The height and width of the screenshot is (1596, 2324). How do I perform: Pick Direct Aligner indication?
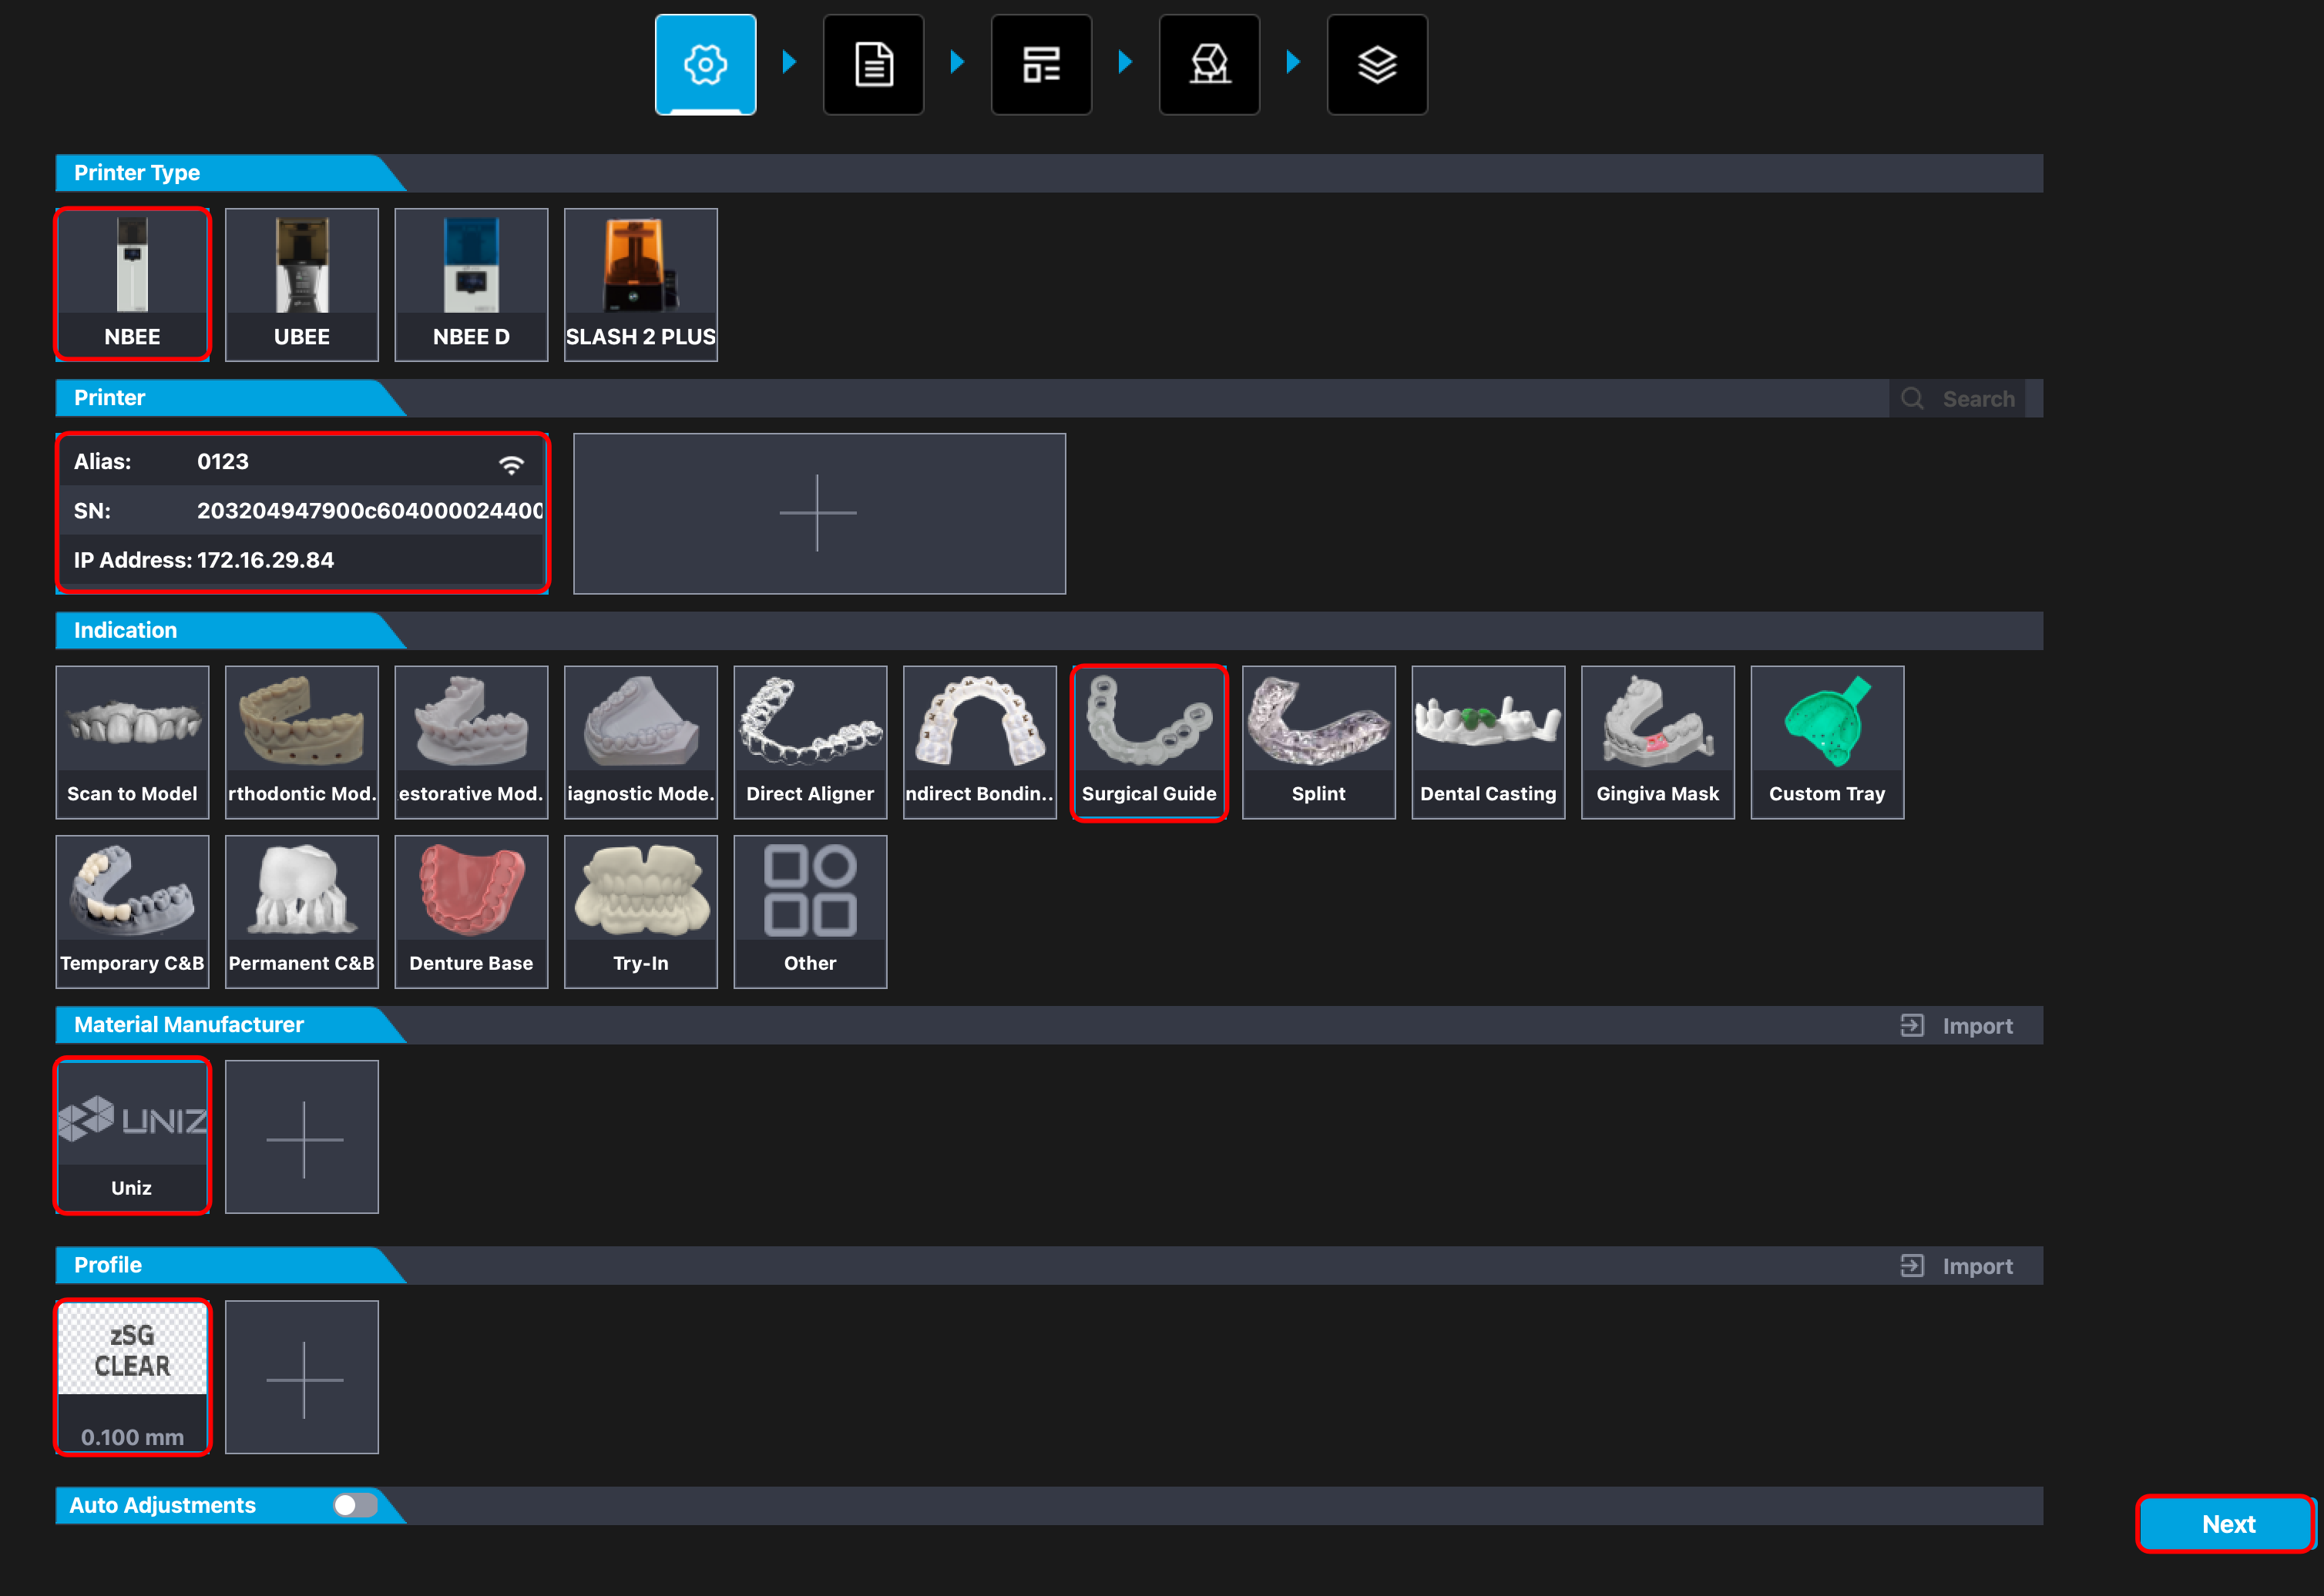tap(811, 742)
